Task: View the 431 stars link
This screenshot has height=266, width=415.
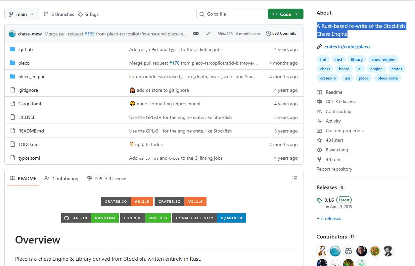Action: 330,140
